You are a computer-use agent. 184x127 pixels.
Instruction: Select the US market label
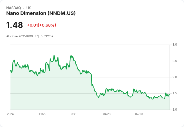click(29, 8)
